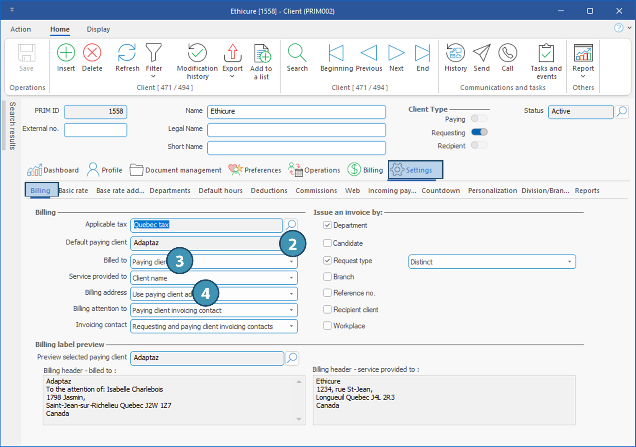Check the Workplace checkbox
The image size is (636, 447).
pos(327,325)
